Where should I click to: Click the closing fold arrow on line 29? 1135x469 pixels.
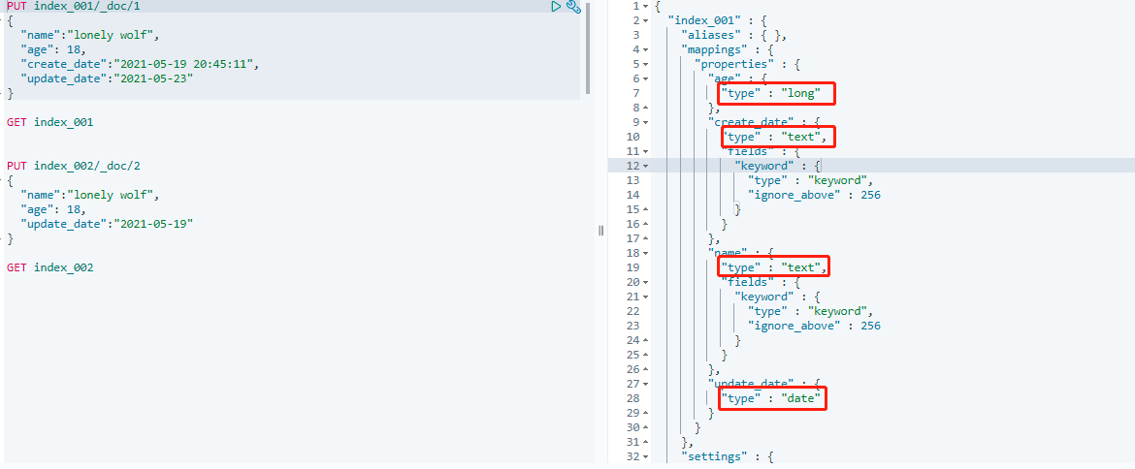tap(646, 413)
